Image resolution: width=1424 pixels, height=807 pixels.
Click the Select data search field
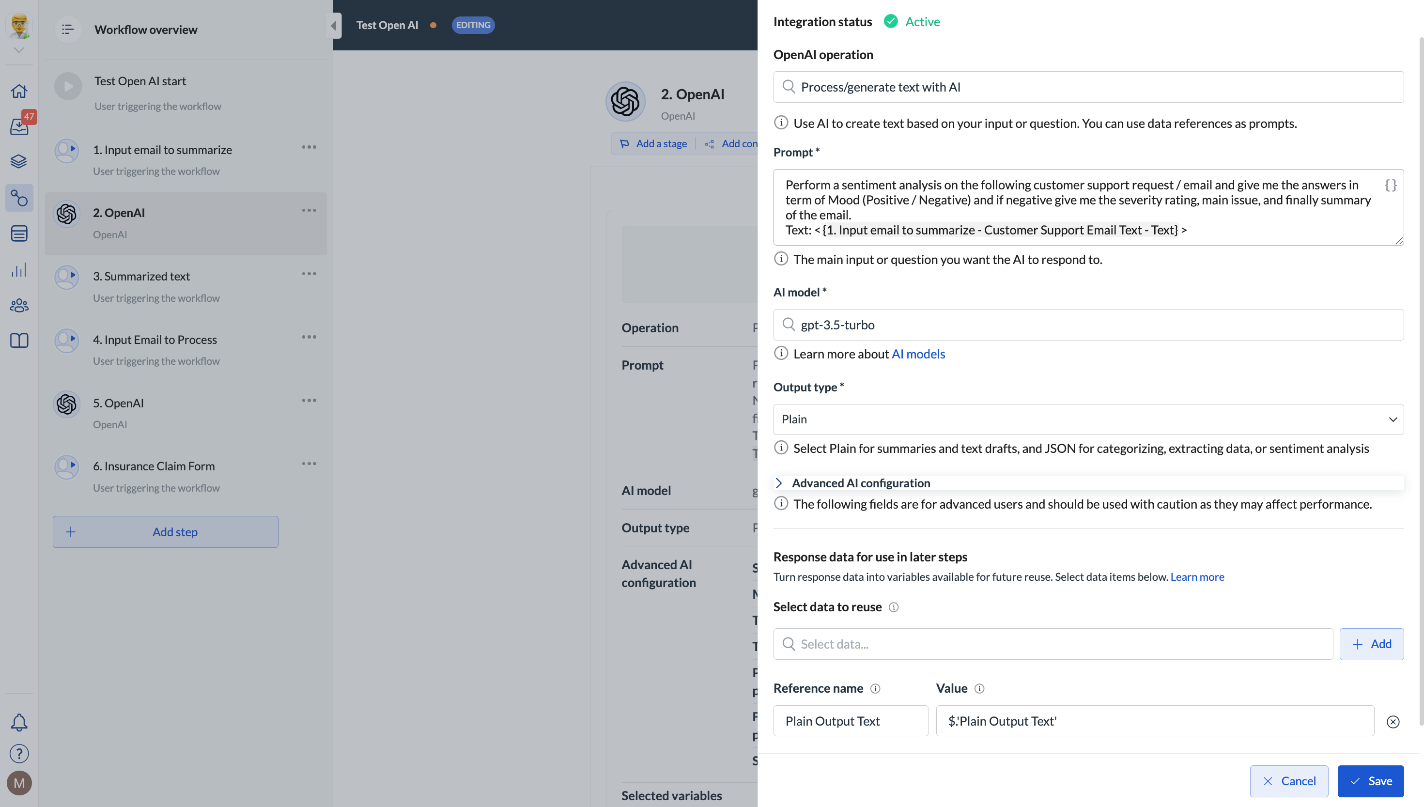click(1053, 643)
